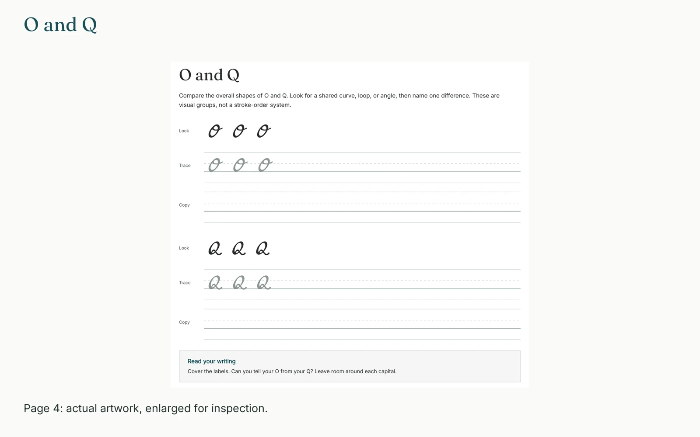Select the first cursive Q in Look row

coord(215,249)
